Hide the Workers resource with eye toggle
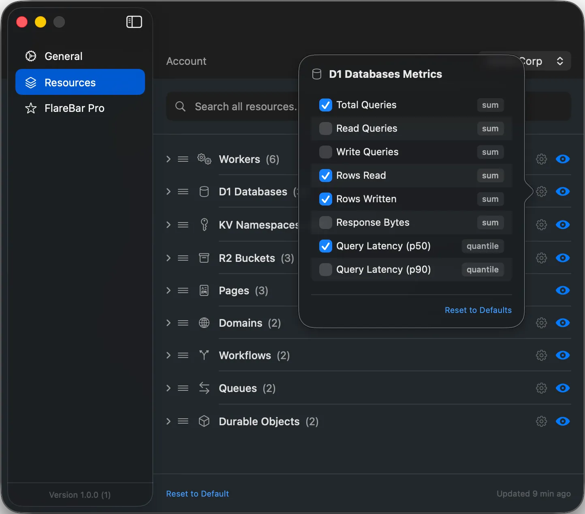This screenshot has height=514, width=585. pos(563,159)
